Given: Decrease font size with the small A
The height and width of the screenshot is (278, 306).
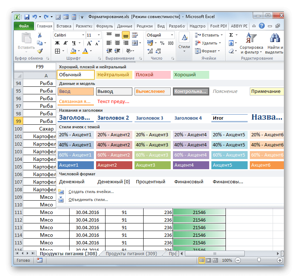Looking at the screenshot, I should point(98,43).
